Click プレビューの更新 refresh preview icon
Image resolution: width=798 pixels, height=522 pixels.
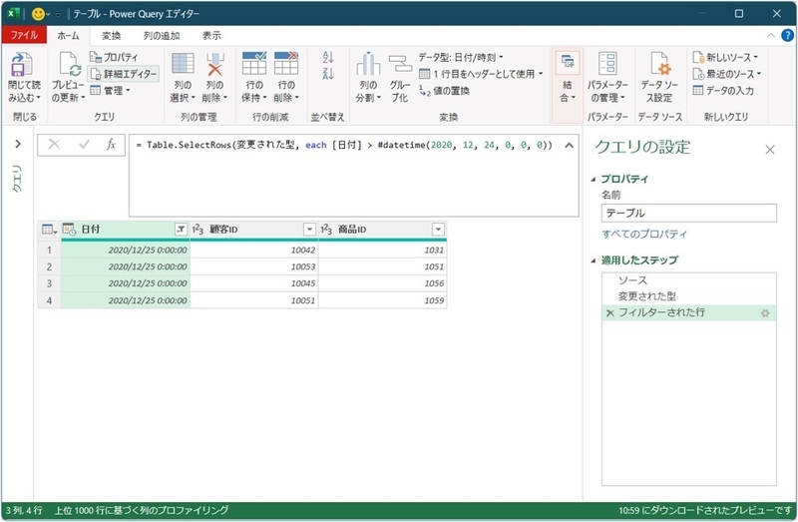point(69,65)
